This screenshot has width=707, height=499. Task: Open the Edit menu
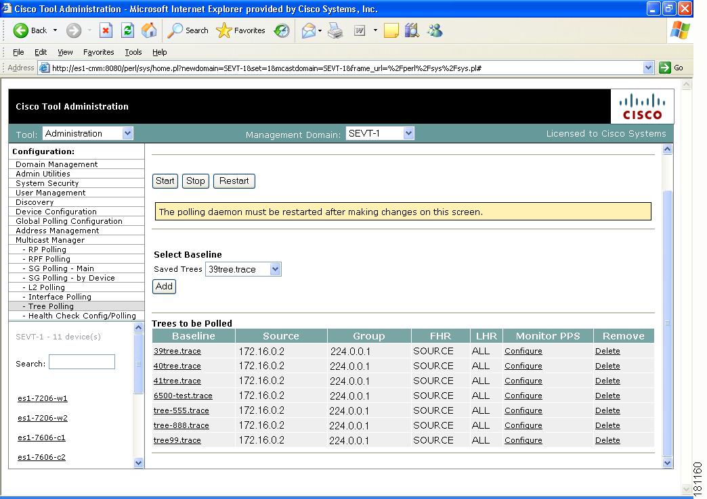tap(41, 52)
